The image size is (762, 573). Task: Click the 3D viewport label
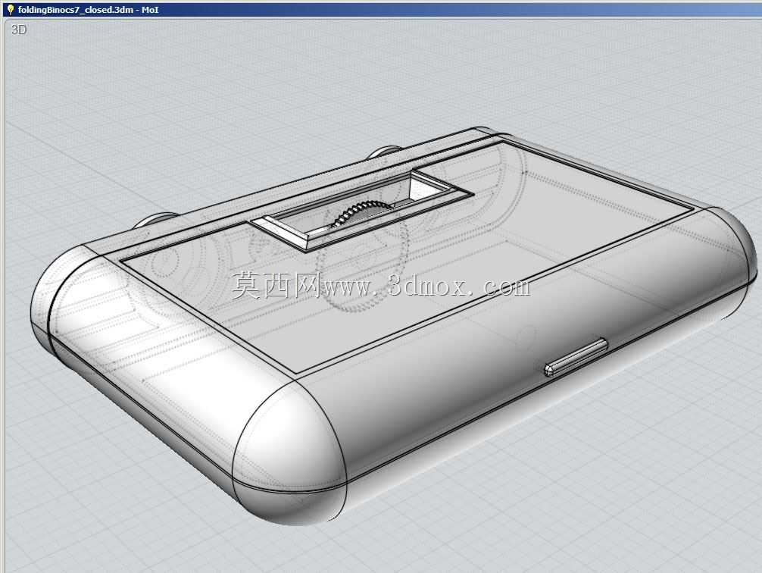point(19,30)
